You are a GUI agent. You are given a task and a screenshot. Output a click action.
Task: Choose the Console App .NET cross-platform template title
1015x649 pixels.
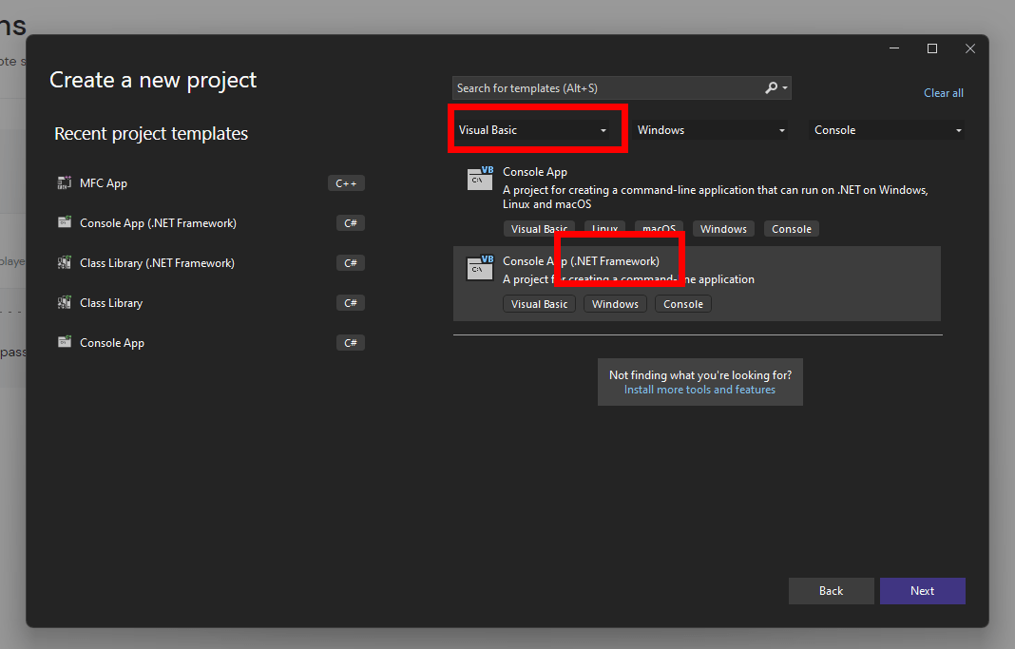point(535,171)
